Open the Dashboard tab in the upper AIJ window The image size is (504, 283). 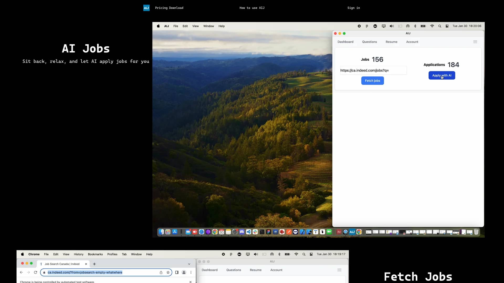pyautogui.click(x=345, y=42)
